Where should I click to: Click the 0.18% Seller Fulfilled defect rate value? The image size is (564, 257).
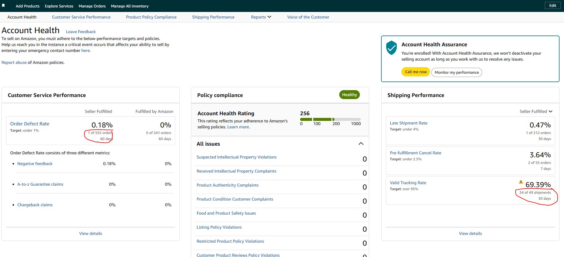pyautogui.click(x=102, y=125)
